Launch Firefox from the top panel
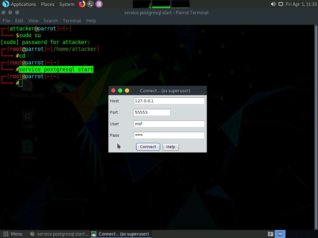318x238 pixels. [82, 4]
